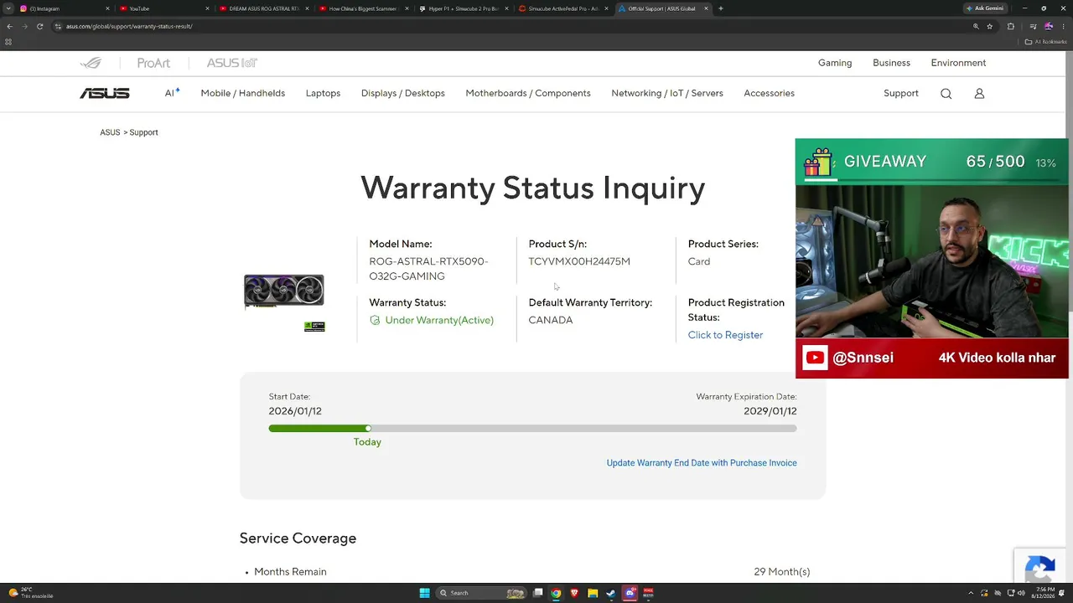
Task: Open the Accessories menu
Action: (x=769, y=93)
